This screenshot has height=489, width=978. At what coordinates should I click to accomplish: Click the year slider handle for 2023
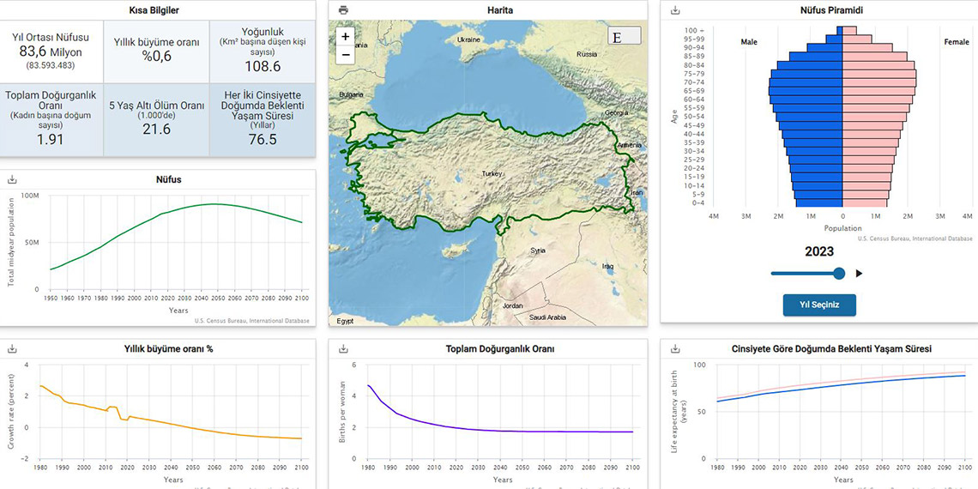[839, 274]
